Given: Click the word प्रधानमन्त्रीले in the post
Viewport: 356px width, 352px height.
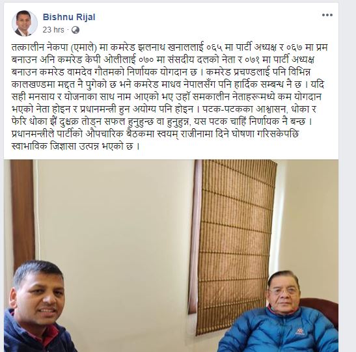Looking at the screenshot, I should 33,134.
